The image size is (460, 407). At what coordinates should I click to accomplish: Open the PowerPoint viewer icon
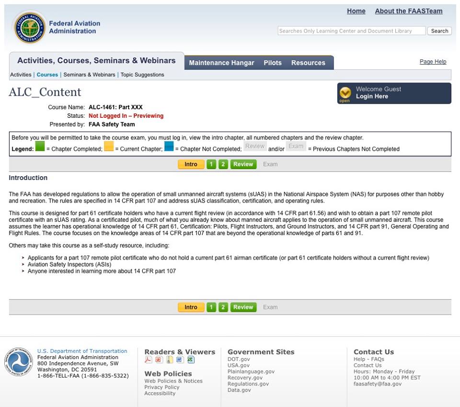tap(159, 360)
